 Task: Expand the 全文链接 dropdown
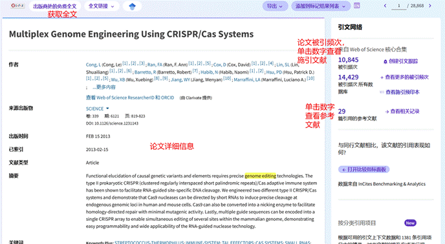tap(102, 6)
